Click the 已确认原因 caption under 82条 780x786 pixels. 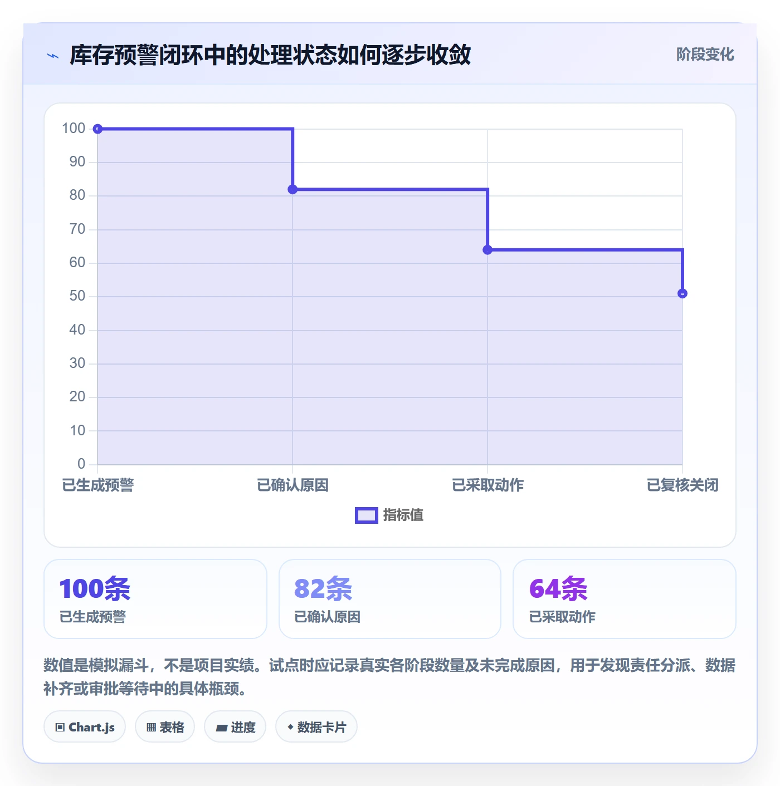click(328, 617)
